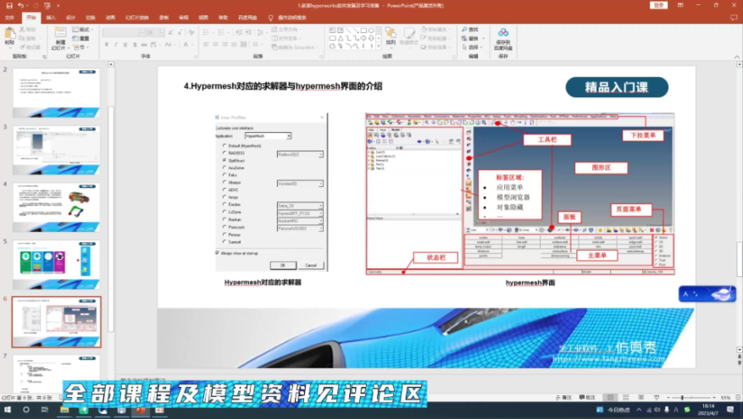
Task: Save the presentation from quick access toolbar
Action: coord(9,5)
